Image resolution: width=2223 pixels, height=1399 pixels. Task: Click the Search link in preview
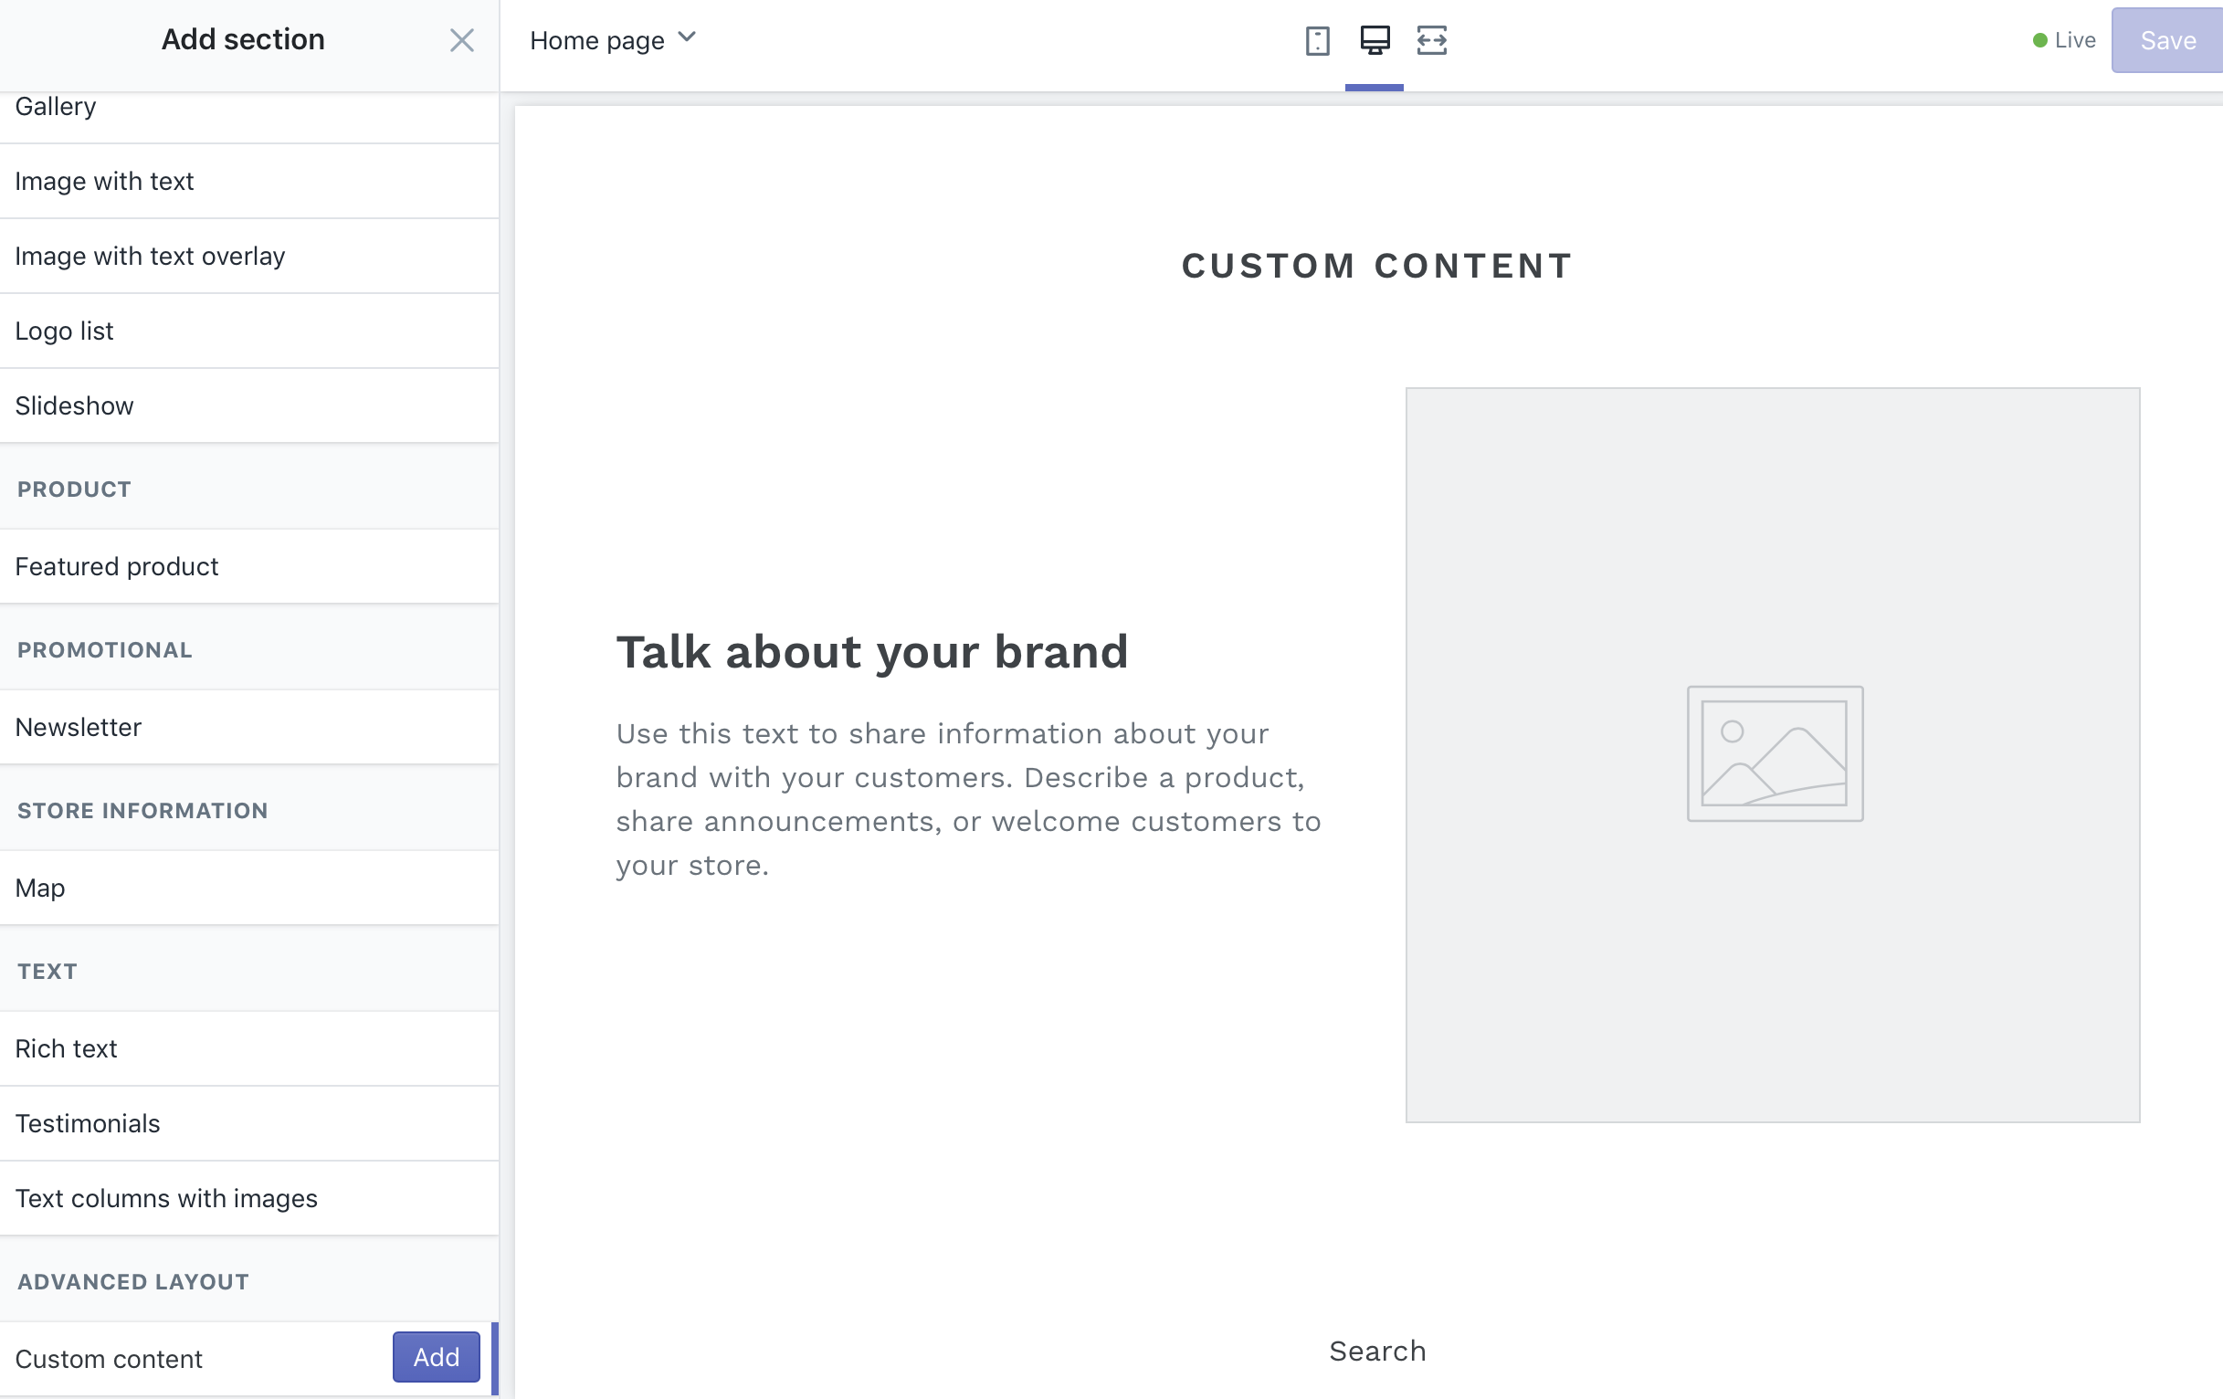click(x=1376, y=1351)
